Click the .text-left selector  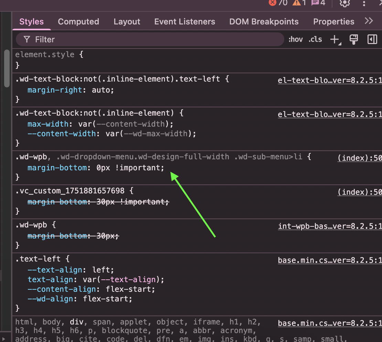(x=38, y=259)
